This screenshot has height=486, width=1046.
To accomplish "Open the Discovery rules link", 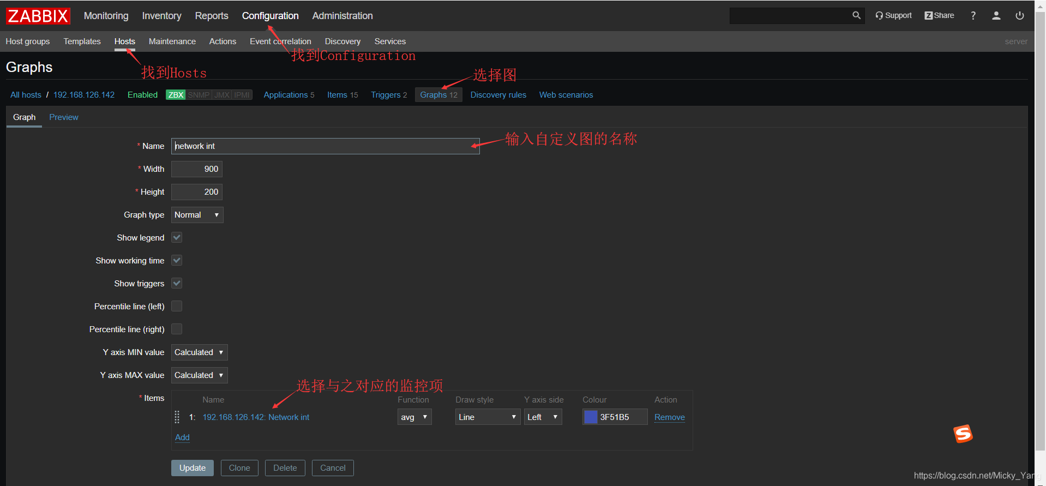I will click(x=498, y=95).
